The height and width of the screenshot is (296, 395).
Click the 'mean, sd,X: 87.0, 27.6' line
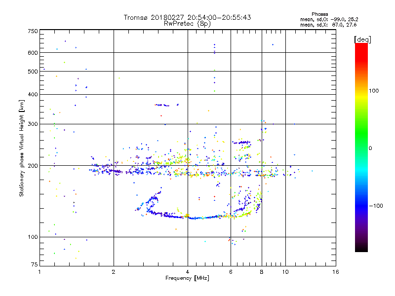coord(328,25)
